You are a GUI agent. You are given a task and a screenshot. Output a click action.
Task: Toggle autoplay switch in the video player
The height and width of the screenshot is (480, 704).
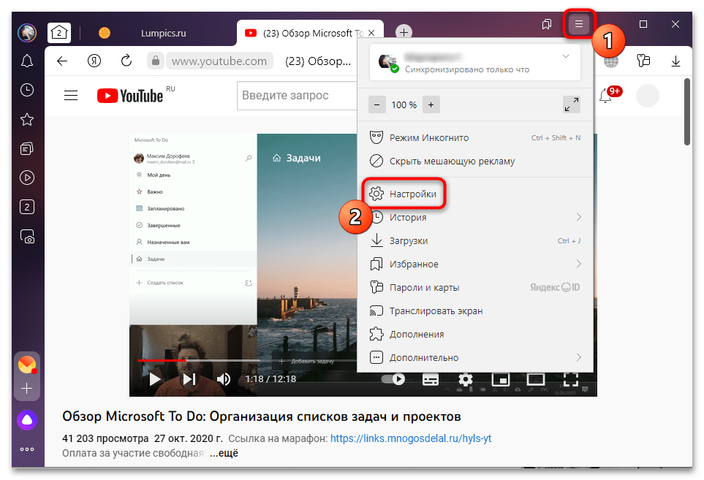point(394,379)
